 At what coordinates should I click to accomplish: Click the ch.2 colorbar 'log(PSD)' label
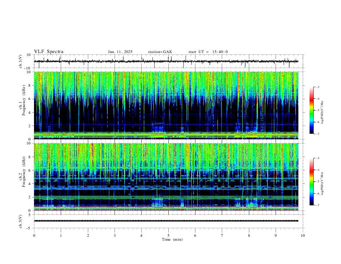point(322,184)
